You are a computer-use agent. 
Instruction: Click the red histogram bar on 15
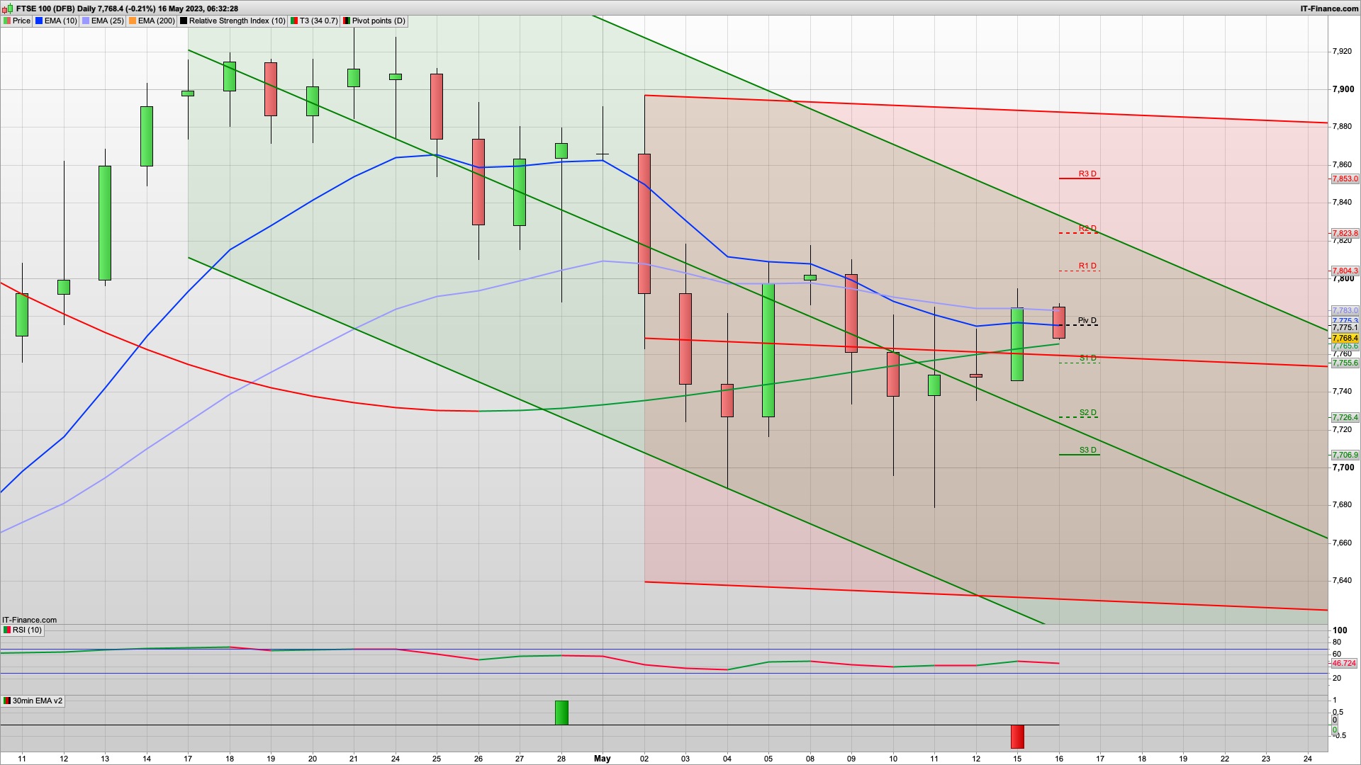point(1017,737)
